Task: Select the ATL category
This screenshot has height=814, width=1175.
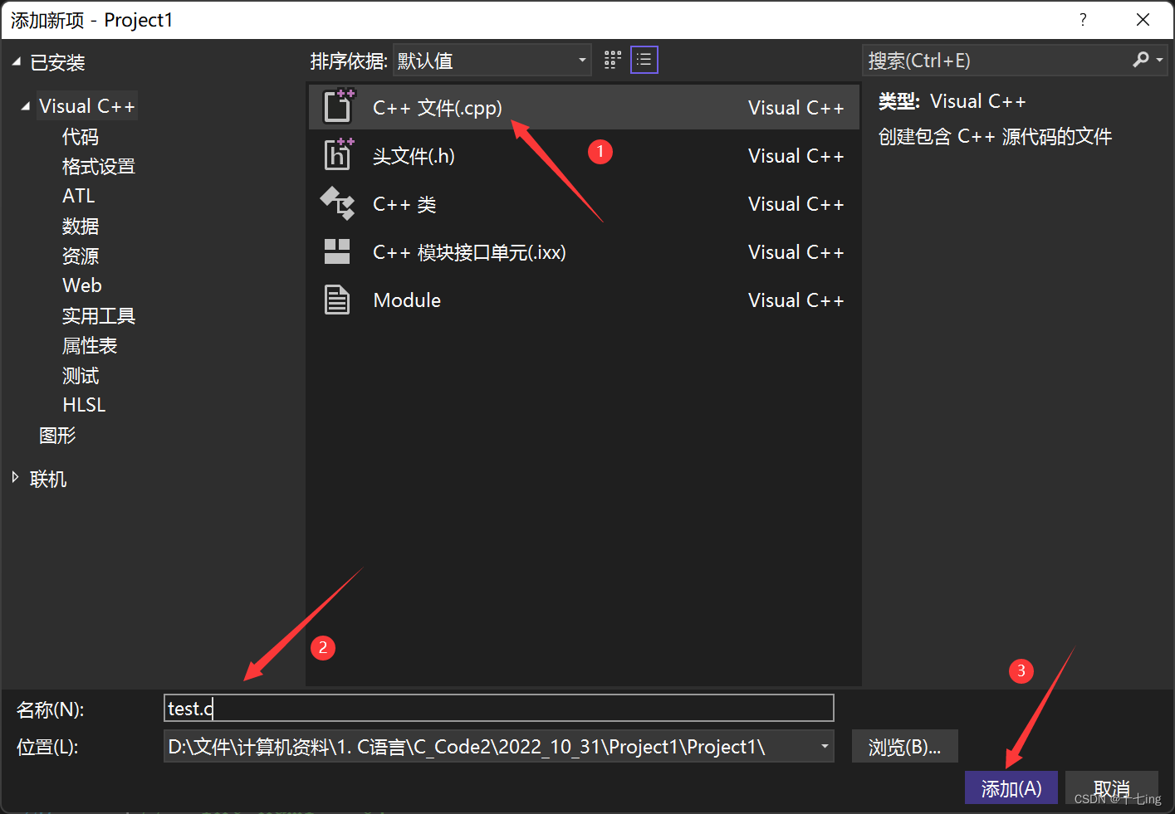Action: pos(78,196)
